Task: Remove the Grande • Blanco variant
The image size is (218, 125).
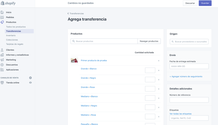Action: 159,71
